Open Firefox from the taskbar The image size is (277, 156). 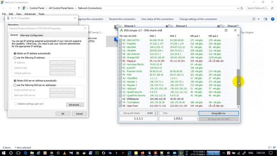(142, 153)
